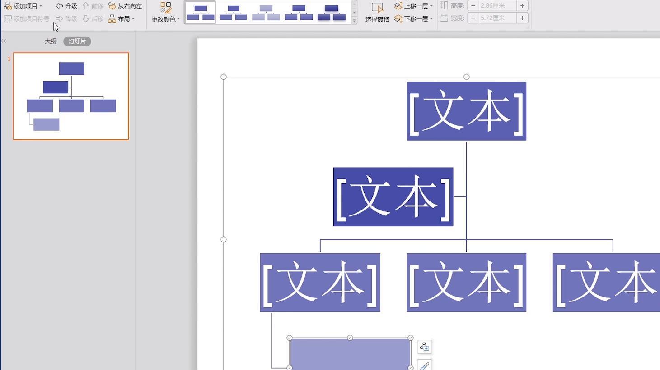Click the grayed-out 添加项目符号 (Add Bullet) button
Viewport: 660px width, 370px height.
click(x=27, y=19)
